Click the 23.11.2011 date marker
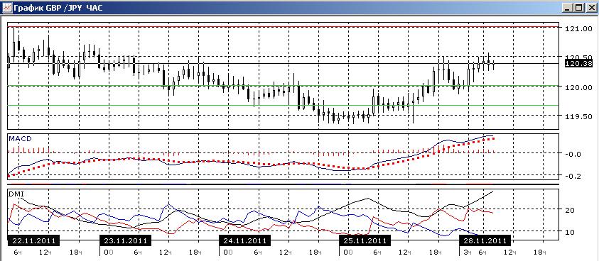599x261 pixels. click(x=125, y=240)
